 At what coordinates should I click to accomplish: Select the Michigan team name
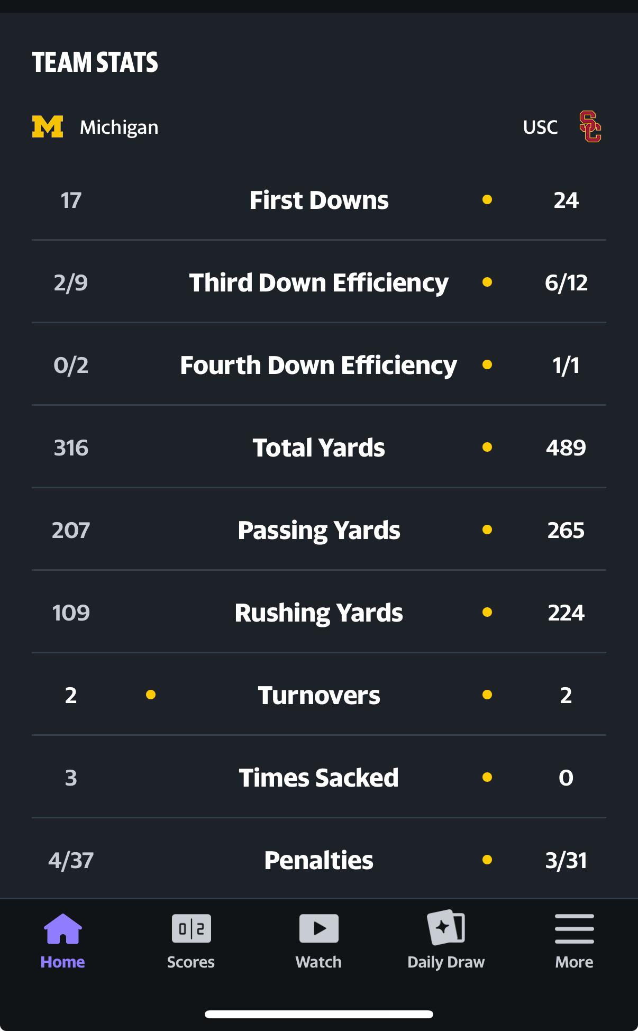pos(119,127)
